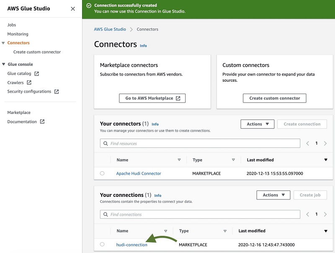
Task: Open Documentation external link icon
Action: click(x=42, y=121)
